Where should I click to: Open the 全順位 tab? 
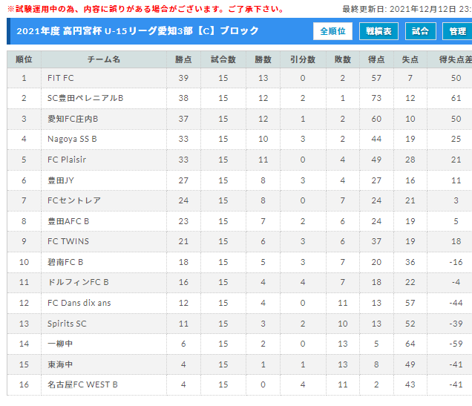click(x=332, y=31)
